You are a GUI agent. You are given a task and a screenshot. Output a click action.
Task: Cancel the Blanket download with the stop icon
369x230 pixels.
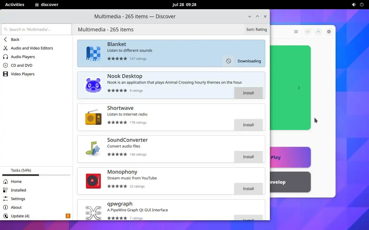229,61
